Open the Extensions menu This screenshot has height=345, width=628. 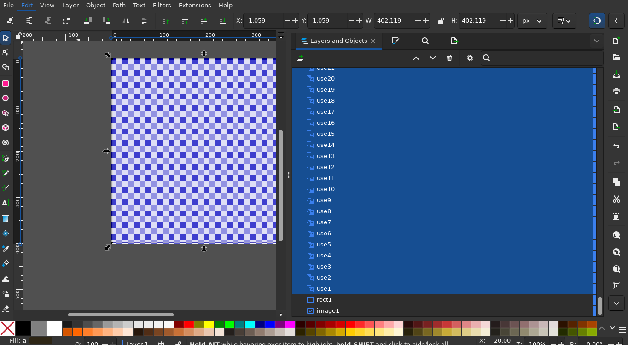[x=195, y=5]
